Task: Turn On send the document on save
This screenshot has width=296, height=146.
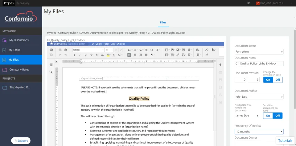Action: (x=268, y=116)
